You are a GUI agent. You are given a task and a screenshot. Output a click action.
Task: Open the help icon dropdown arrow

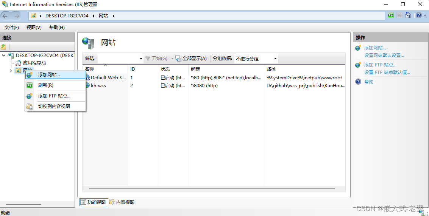click(x=424, y=15)
